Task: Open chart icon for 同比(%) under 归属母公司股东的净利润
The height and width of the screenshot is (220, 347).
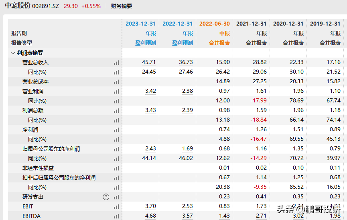Action: pos(116,159)
